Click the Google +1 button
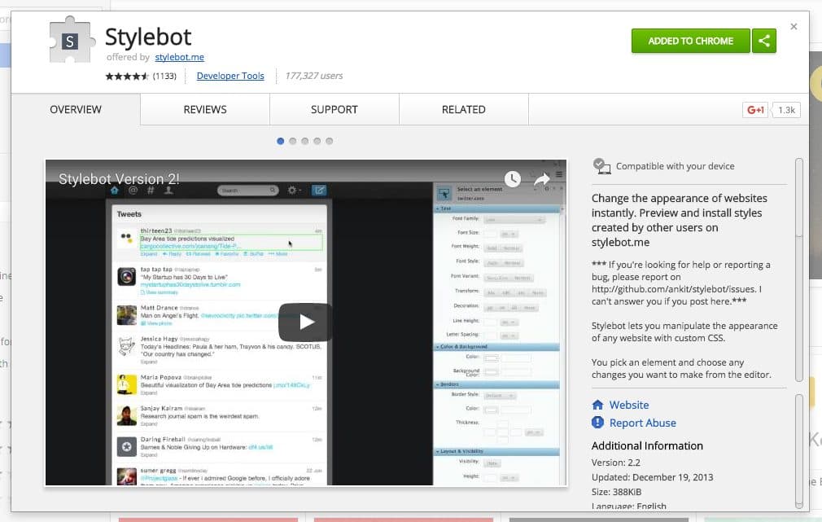Image resolution: width=822 pixels, height=522 pixels. pos(755,110)
